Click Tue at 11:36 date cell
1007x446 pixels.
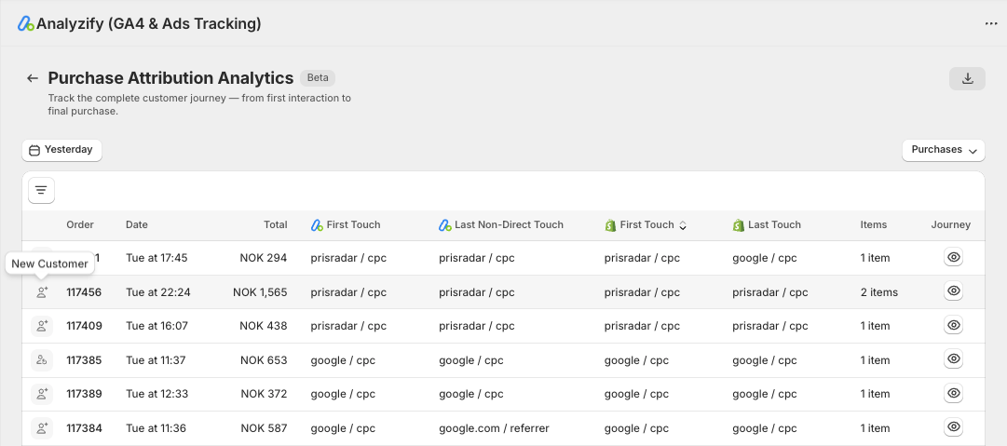click(x=156, y=428)
